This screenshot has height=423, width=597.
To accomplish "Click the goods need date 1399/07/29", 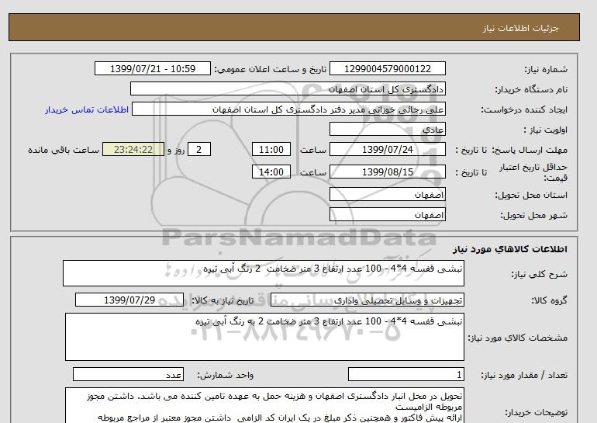I will [x=129, y=300].
